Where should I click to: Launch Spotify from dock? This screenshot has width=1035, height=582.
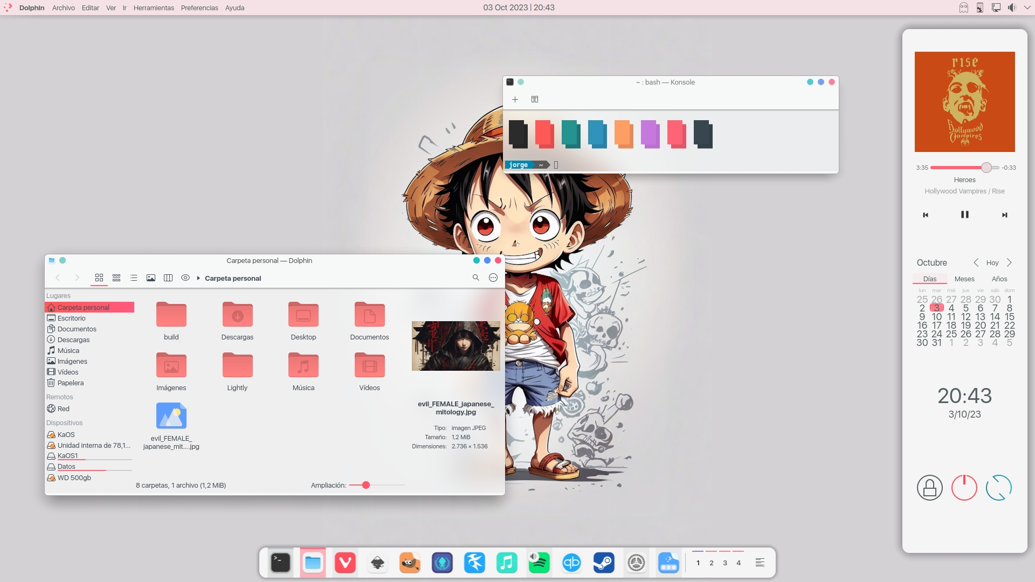[x=539, y=563]
